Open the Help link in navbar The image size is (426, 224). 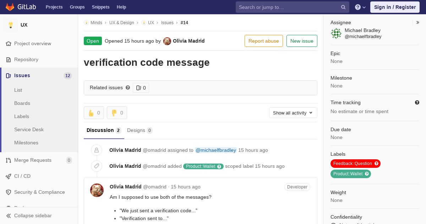(x=121, y=7)
